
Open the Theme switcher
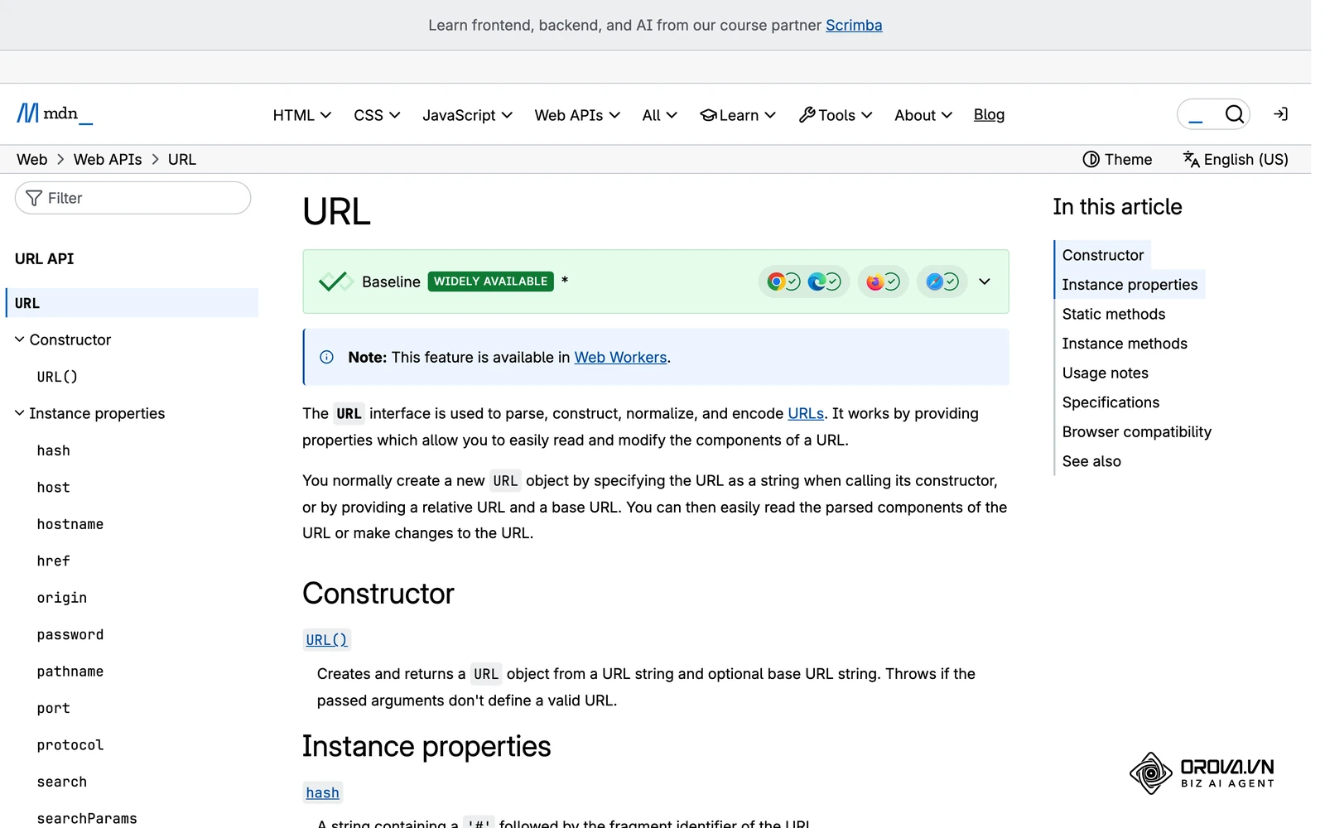tap(1117, 159)
